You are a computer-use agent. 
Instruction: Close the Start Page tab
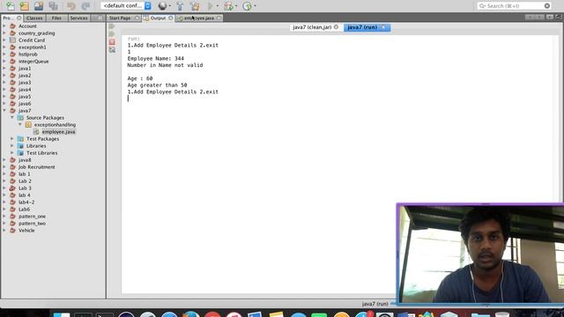(x=137, y=18)
